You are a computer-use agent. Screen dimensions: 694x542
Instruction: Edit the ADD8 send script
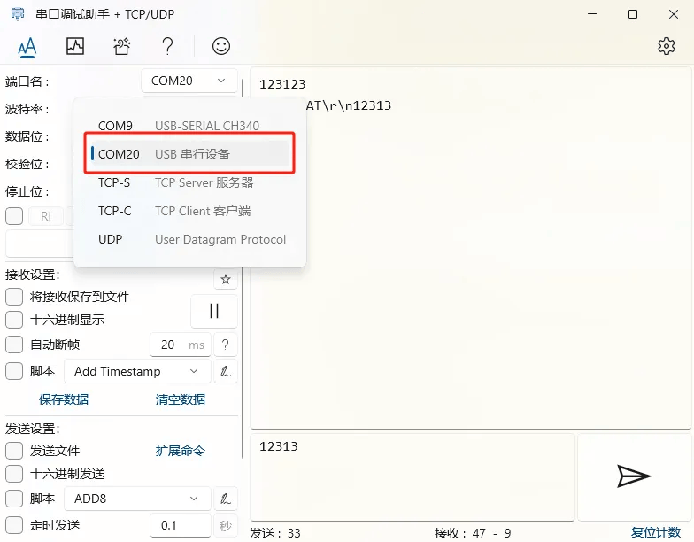click(226, 499)
